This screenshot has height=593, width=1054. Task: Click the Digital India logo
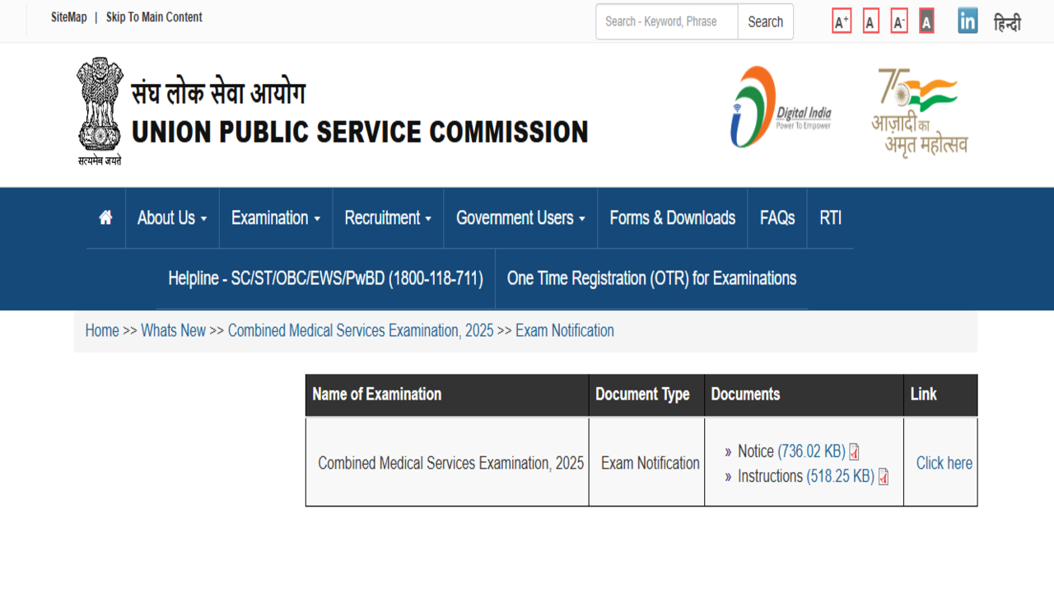[781, 108]
